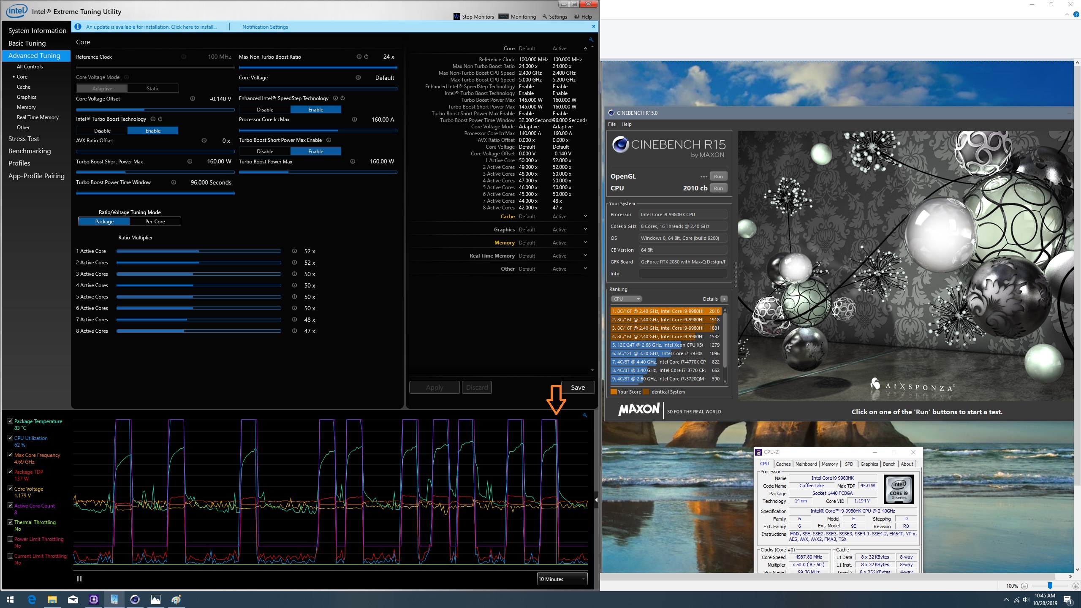Set Core Voltage Mode to Static

(153, 89)
